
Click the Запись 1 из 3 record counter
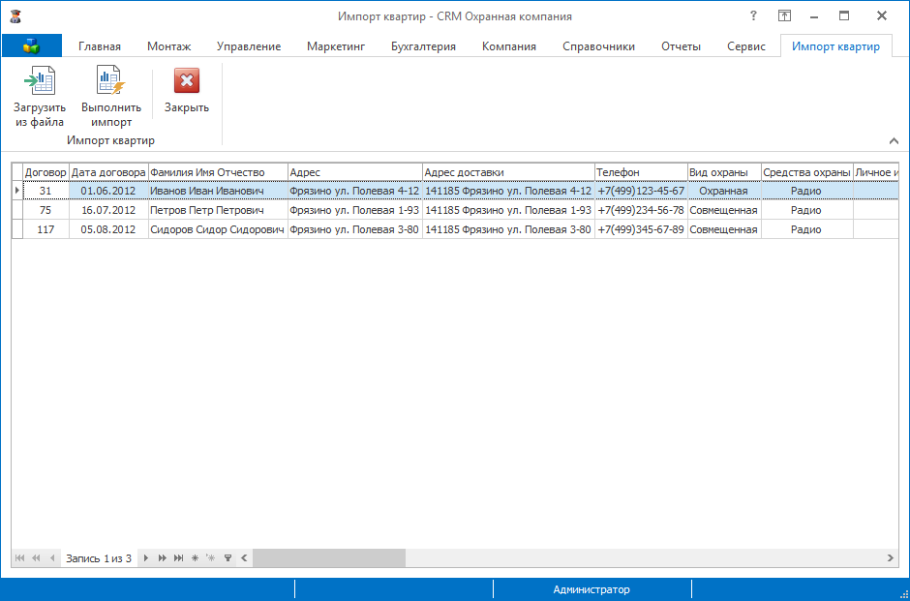tap(99, 558)
